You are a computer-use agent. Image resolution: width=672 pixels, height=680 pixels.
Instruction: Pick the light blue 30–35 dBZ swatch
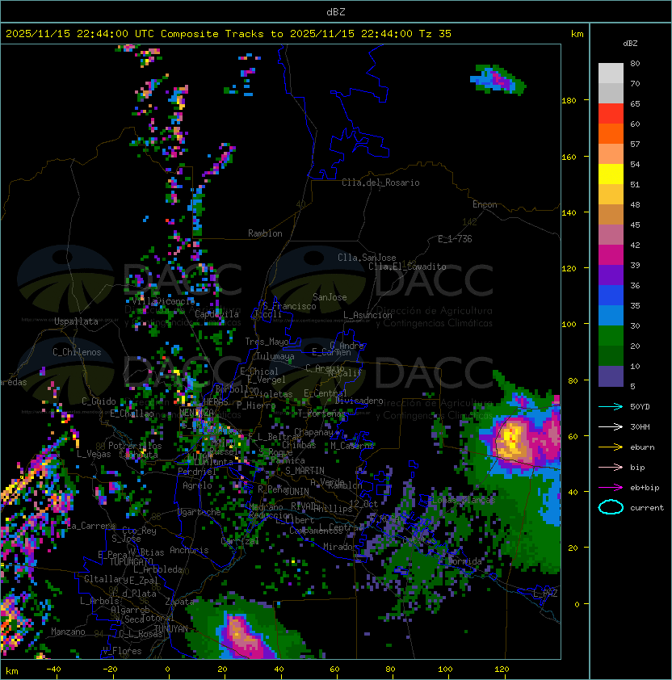(611, 315)
